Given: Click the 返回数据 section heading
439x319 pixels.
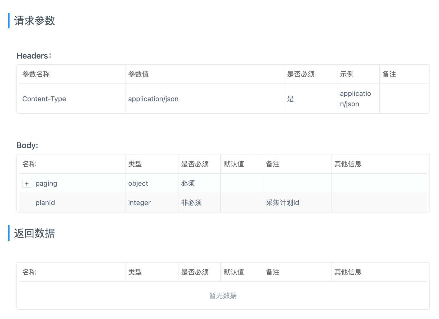Looking at the screenshot, I should (x=34, y=233).
